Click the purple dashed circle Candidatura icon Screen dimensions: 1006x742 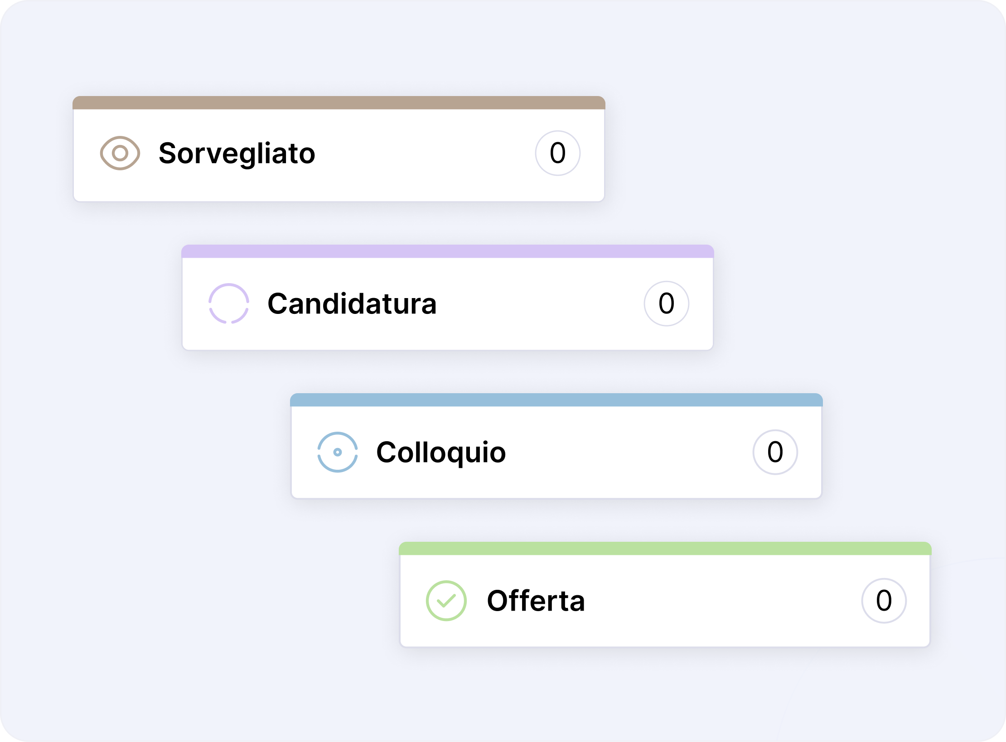click(x=229, y=304)
